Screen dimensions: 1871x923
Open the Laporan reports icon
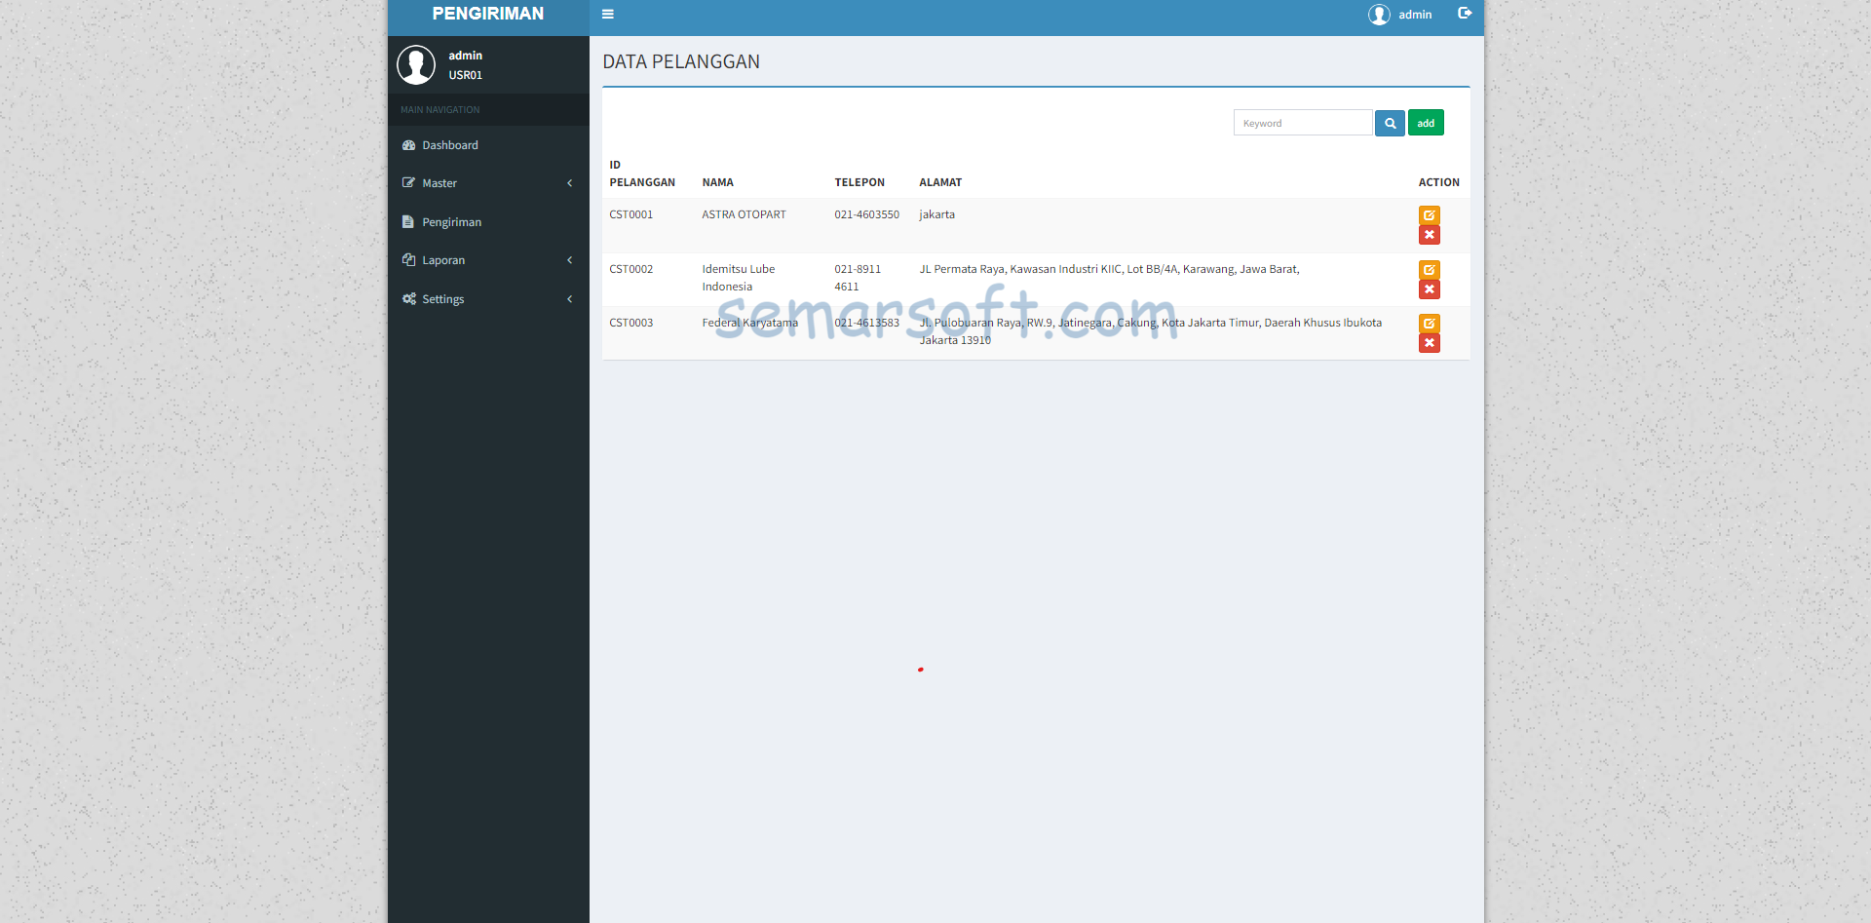click(408, 259)
